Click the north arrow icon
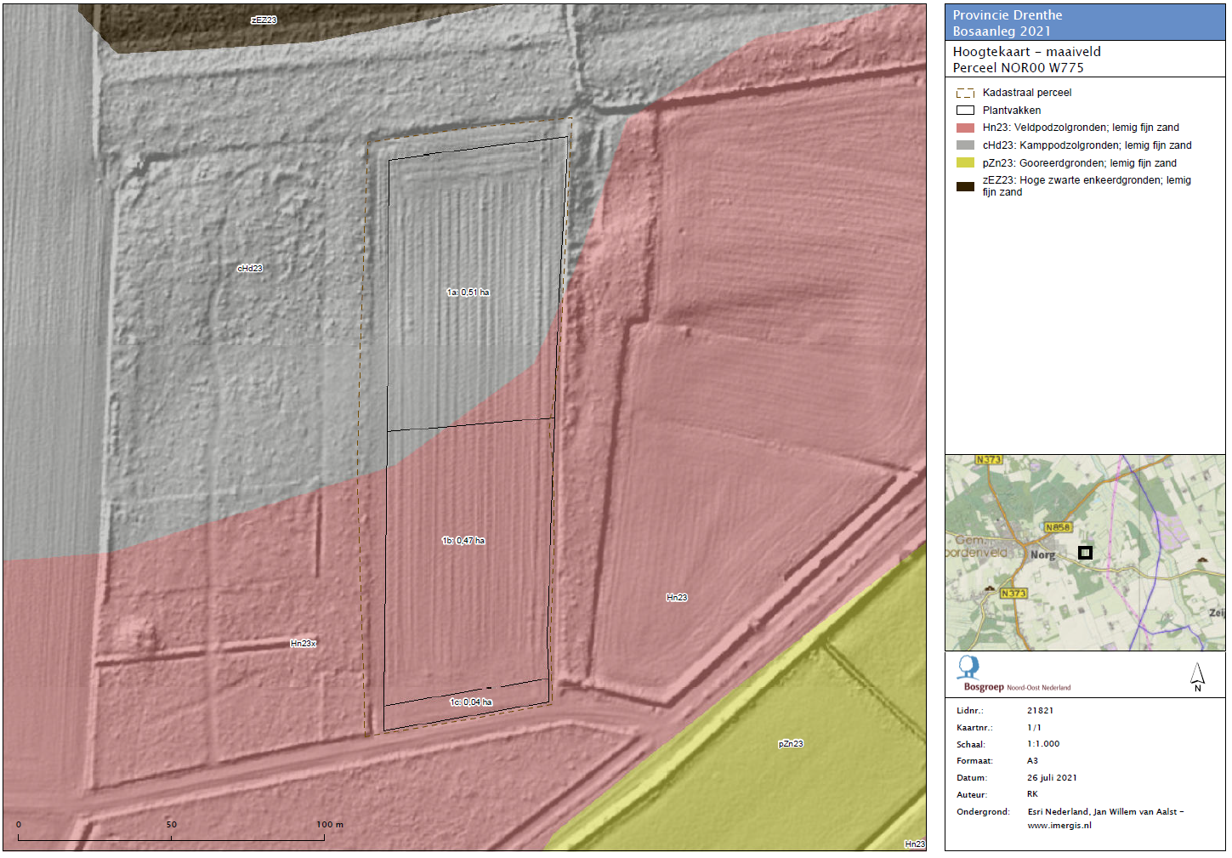The width and height of the screenshot is (1232, 858). point(1197,677)
